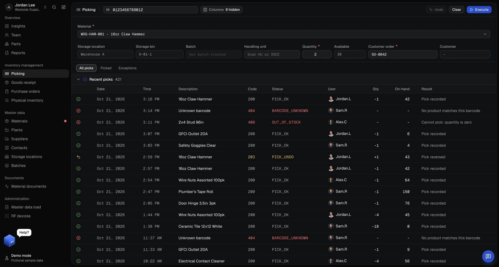Click the Handling unit scan field
The width and height of the screenshot is (499, 267).
click(x=272, y=54)
